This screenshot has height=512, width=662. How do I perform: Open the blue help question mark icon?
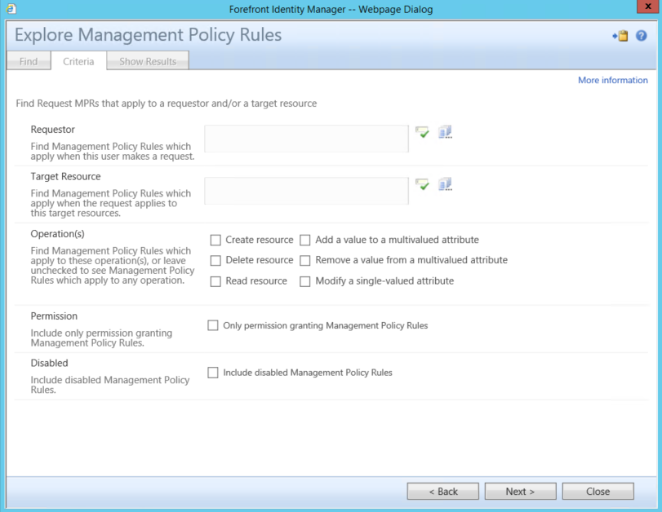pyautogui.click(x=642, y=36)
